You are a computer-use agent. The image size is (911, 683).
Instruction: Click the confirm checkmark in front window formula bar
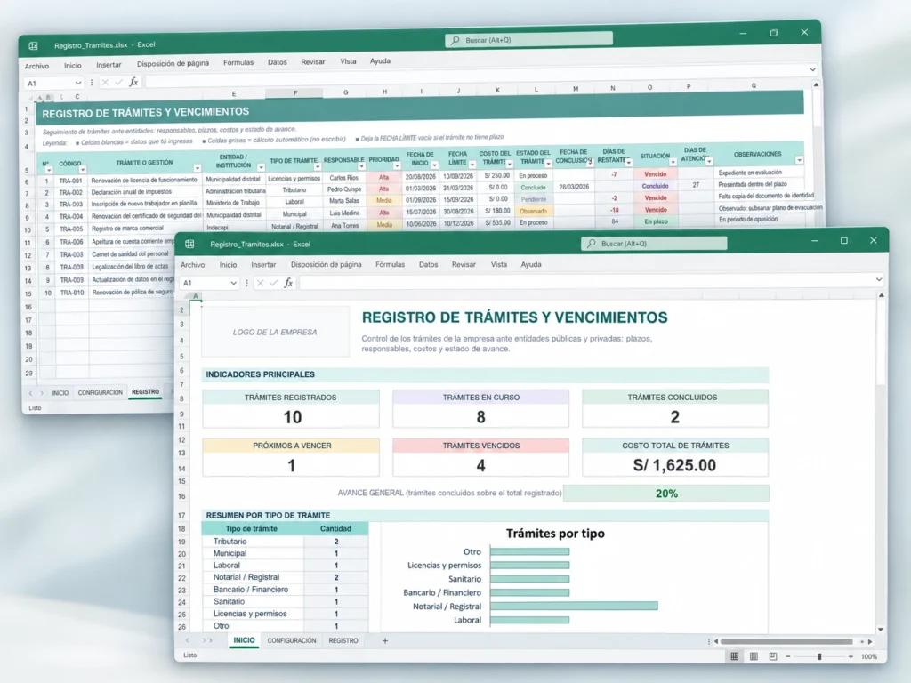point(274,283)
